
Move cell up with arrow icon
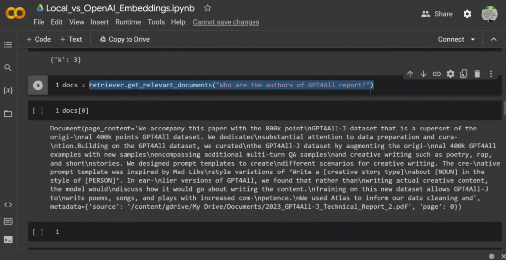pyautogui.click(x=410, y=74)
